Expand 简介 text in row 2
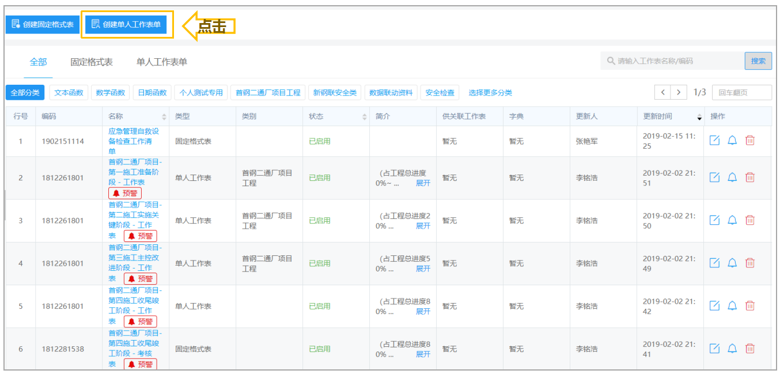The height and width of the screenshot is (374, 780). 423,183
